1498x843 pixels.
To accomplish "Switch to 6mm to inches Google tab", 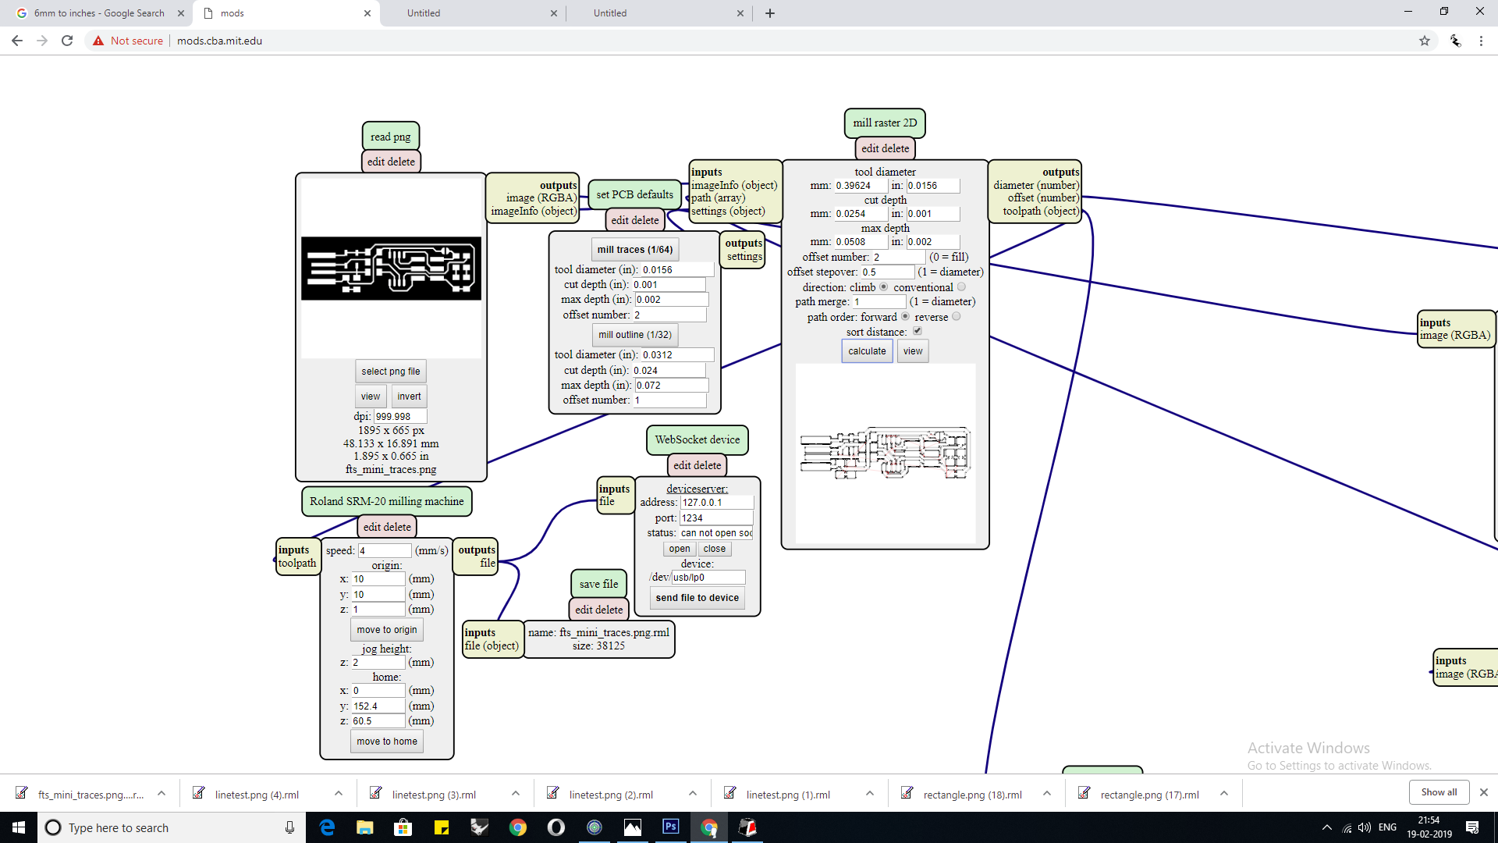I will pos(99,13).
